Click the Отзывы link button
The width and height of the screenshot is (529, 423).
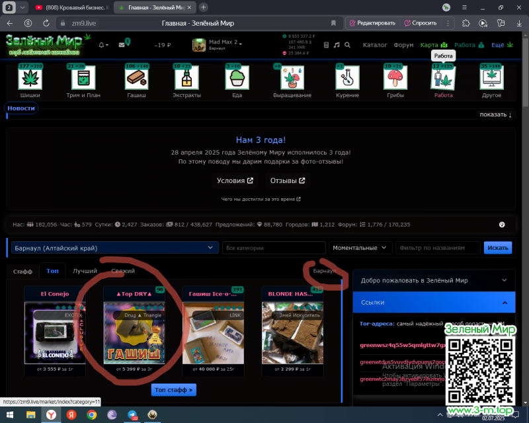click(x=287, y=180)
